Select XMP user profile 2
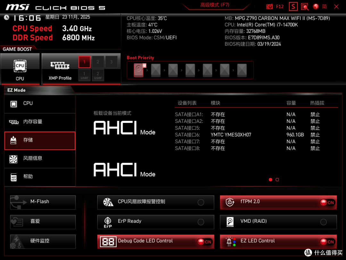Screen dimensions: 346x260 coord(98,75)
